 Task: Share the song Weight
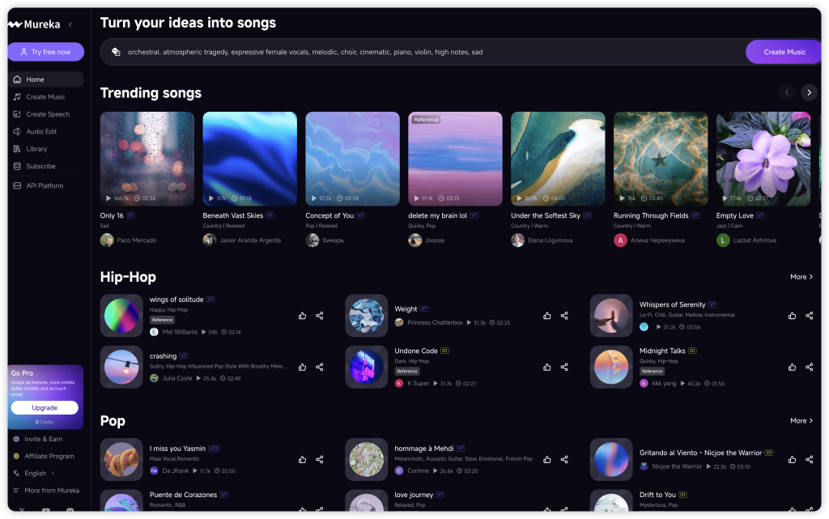tap(564, 316)
